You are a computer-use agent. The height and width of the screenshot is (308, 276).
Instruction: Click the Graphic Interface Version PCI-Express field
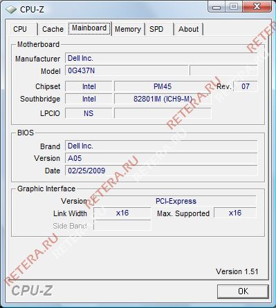tap(175, 201)
